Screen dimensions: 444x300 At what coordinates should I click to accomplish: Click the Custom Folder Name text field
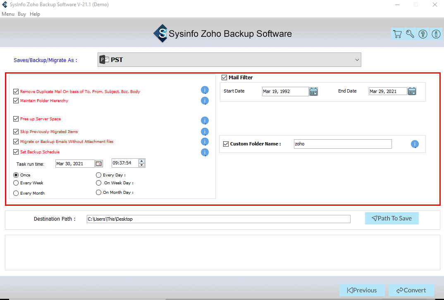tap(342, 144)
